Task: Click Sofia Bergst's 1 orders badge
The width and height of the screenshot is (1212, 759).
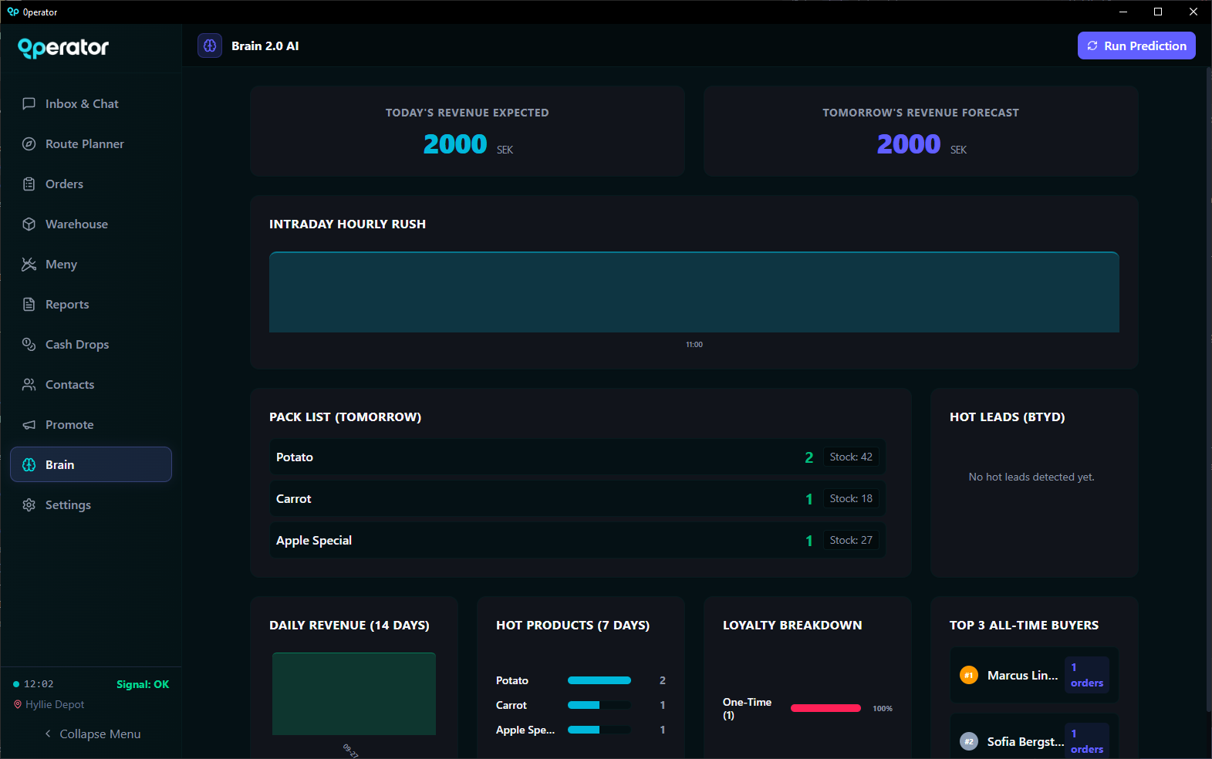Action: pyautogui.click(x=1087, y=740)
